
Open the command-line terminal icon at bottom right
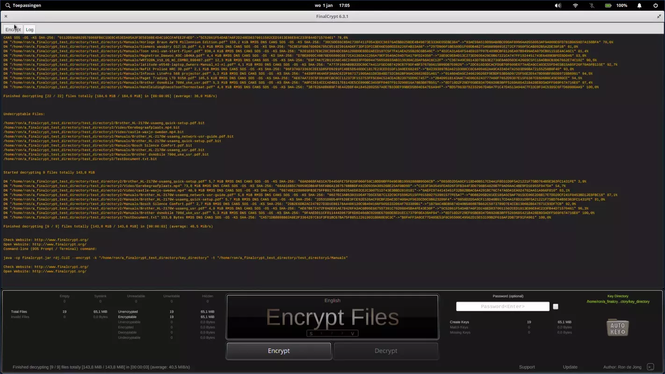click(650, 367)
